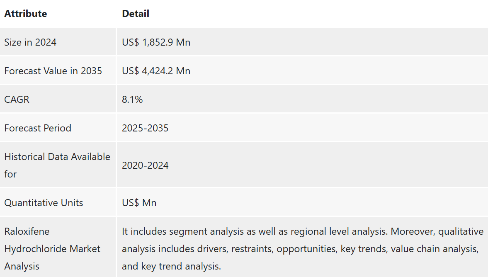Click the 8.1% CAGR value

pyautogui.click(x=132, y=100)
